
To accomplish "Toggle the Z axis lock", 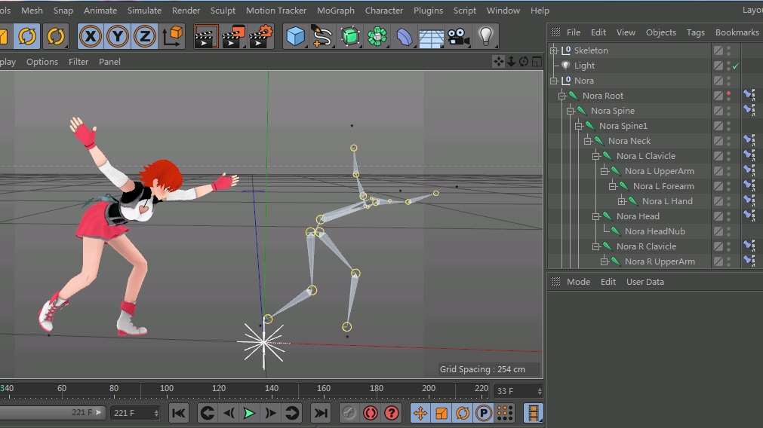I will pyautogui.click(x=144, y=36).
